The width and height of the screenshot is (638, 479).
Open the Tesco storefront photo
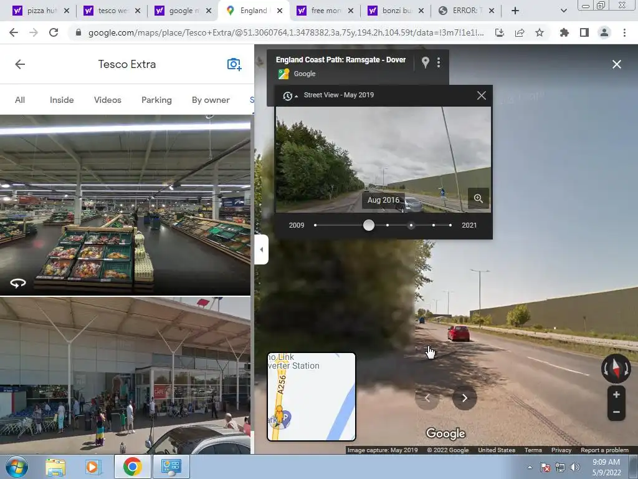(125, 375)
